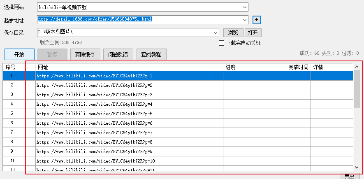The height and width of the screenshot is (179, 364).
Task: Select the row with URL ending p=10
Action: tap(178, 161)
